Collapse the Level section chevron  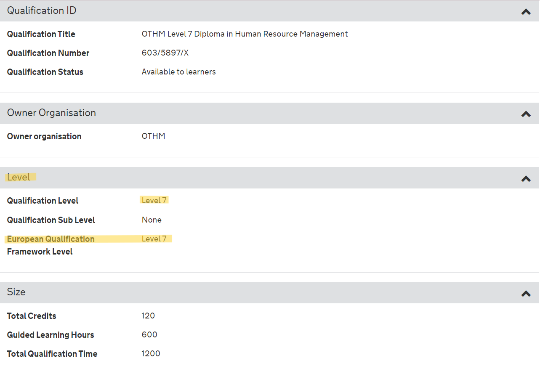tap(526, 179)
